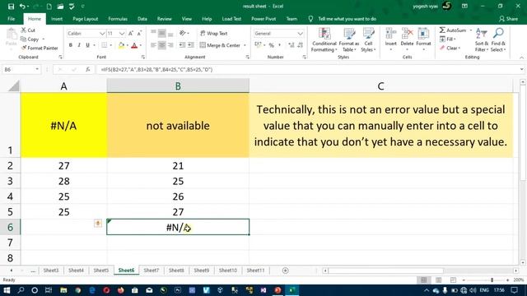Apply top vertical alignment
Viewport: 527px width, 296px height.
click(153, 33)
